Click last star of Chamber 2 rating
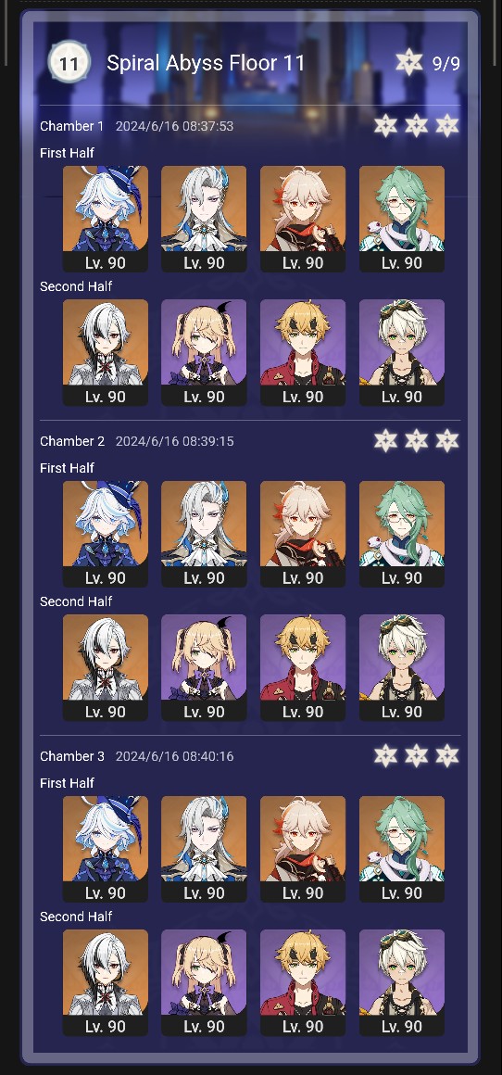This screenshot has height=1075, width=502. 447,440
